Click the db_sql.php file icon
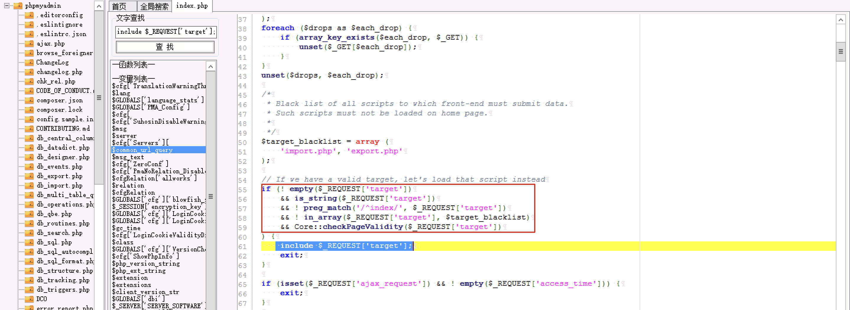The image size is (850, 310). [x=29, y=242]
